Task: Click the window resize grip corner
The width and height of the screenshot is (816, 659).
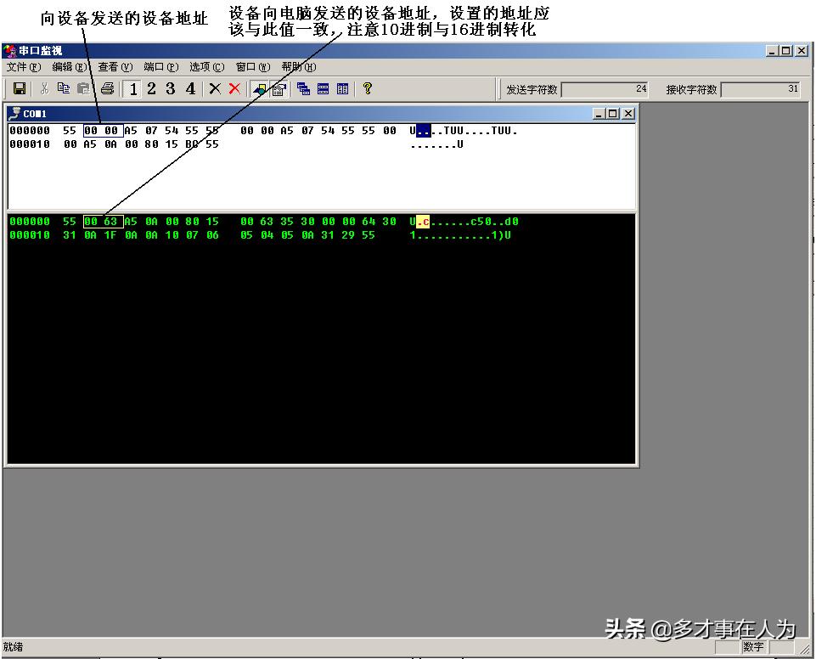Action: pyautogui.click(x=806, y=649)
